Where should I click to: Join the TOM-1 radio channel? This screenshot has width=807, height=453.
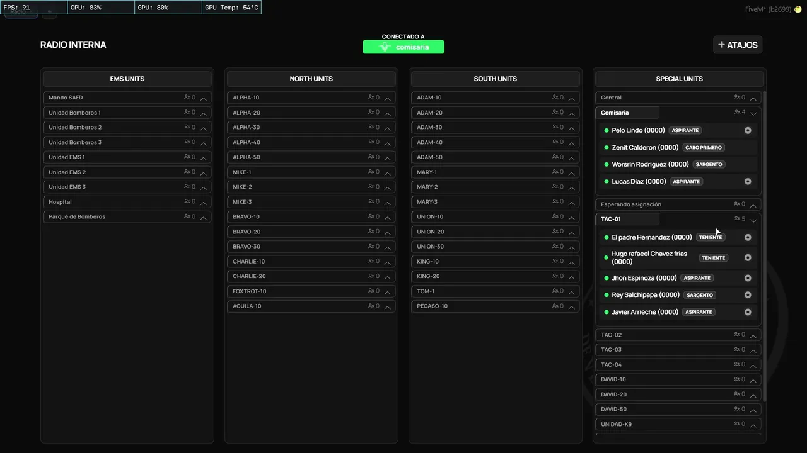(x=496, y=291)
